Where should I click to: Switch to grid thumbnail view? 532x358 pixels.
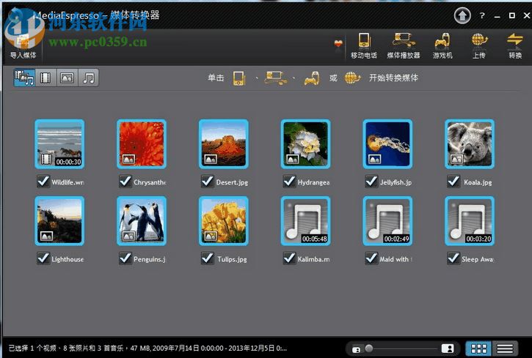[x=478, y=348]
